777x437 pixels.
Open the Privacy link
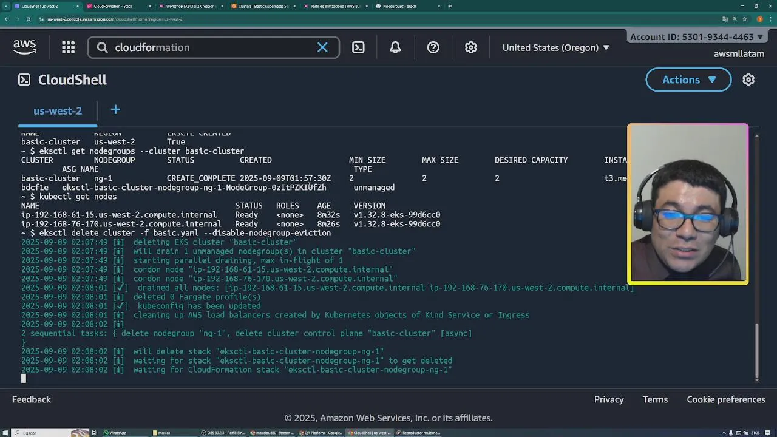pyautogui.click(x=609, y=399)
